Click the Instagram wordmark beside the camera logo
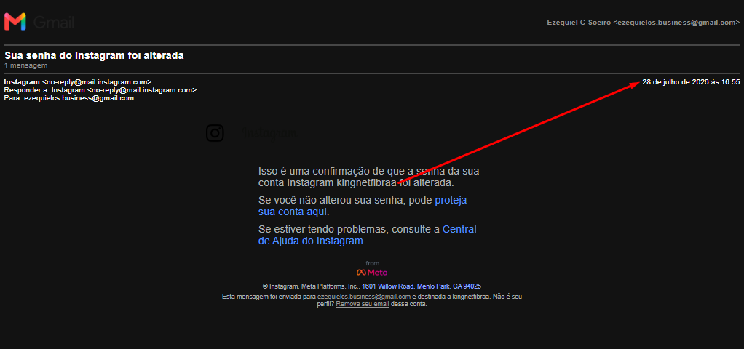The image size is (744, 349). (x=269, y=133)
